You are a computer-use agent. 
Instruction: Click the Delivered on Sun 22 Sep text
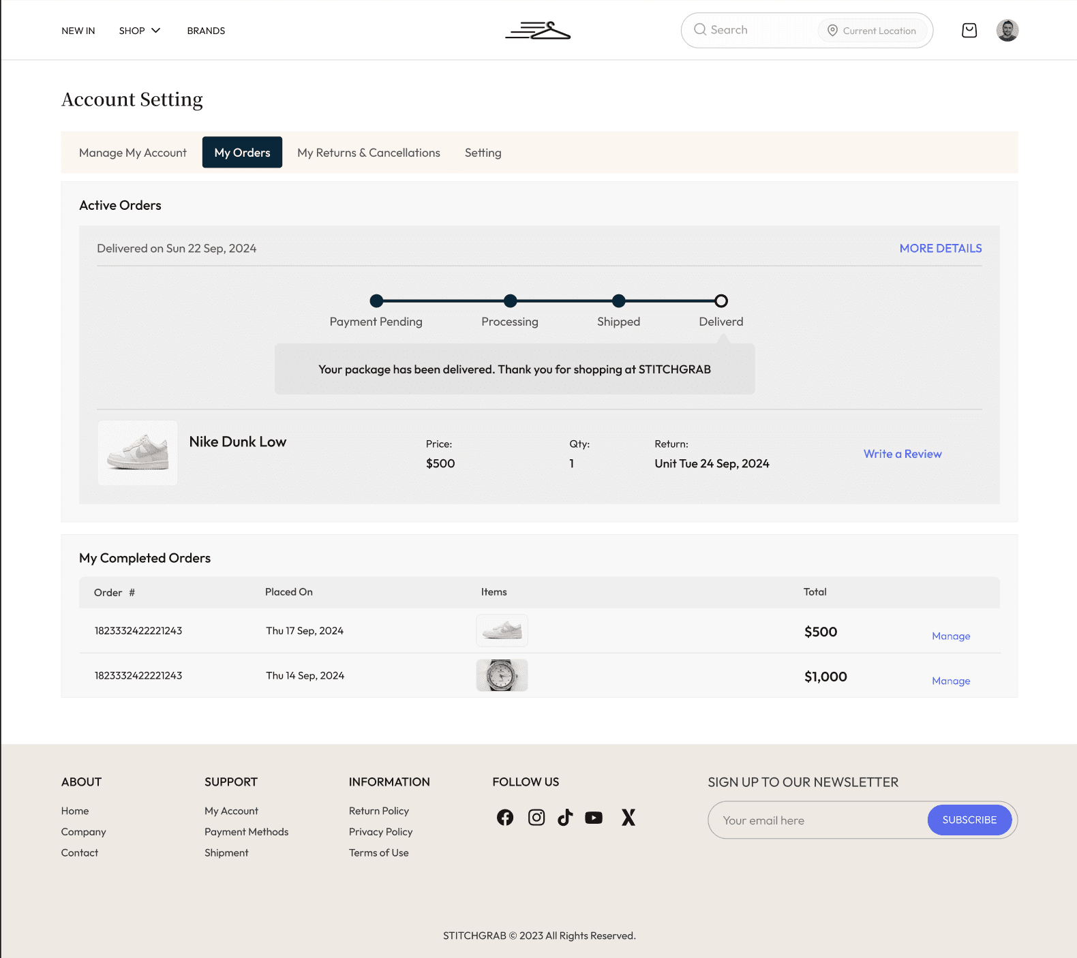(177, 249)
